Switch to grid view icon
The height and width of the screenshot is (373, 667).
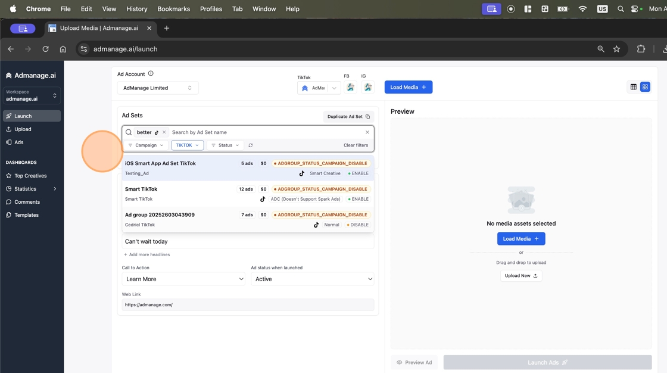coord(645,87)
